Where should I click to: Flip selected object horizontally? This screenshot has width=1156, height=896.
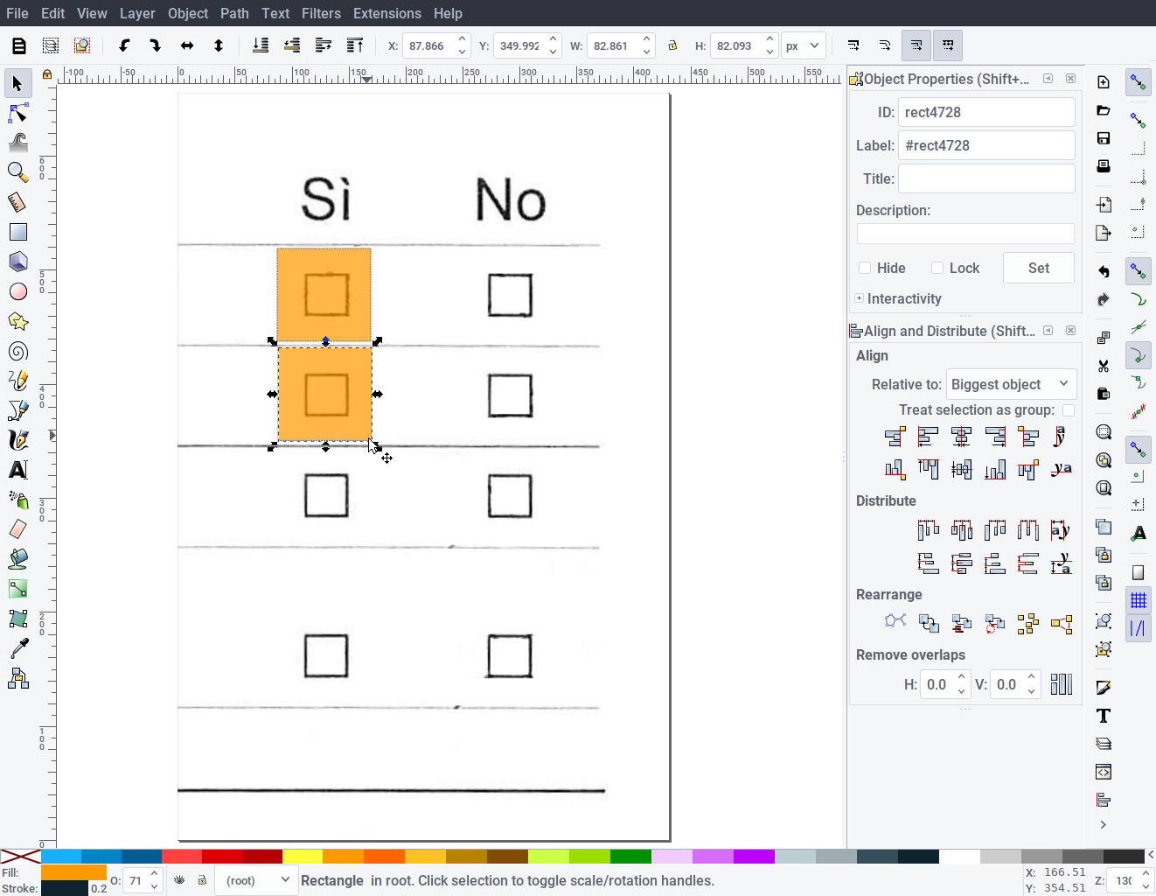187,45
